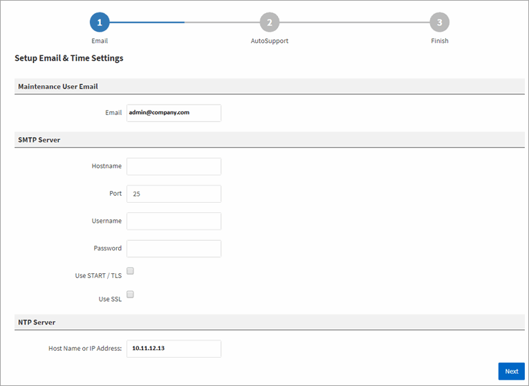This screenshot has width=529, height=386.
Task: Click the Next button
Action: click(511, 371)
